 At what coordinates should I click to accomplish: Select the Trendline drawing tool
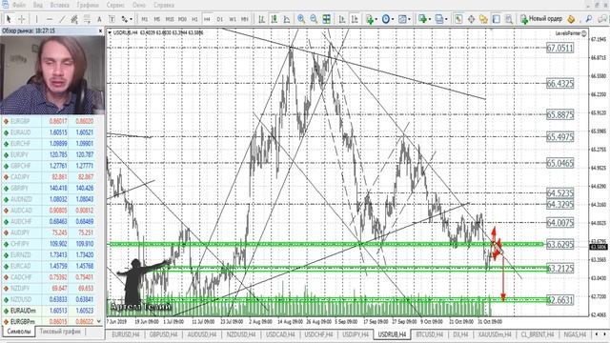click(x=62, y=19)
